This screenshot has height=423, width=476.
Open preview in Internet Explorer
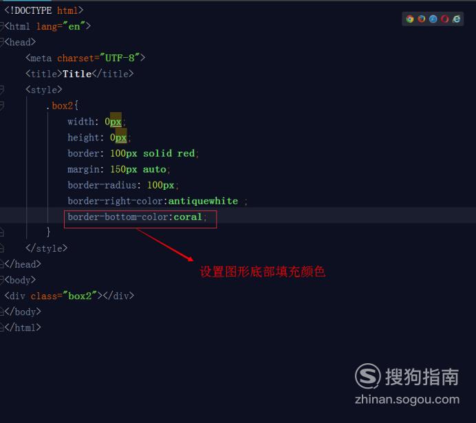[x=456, y=19]
